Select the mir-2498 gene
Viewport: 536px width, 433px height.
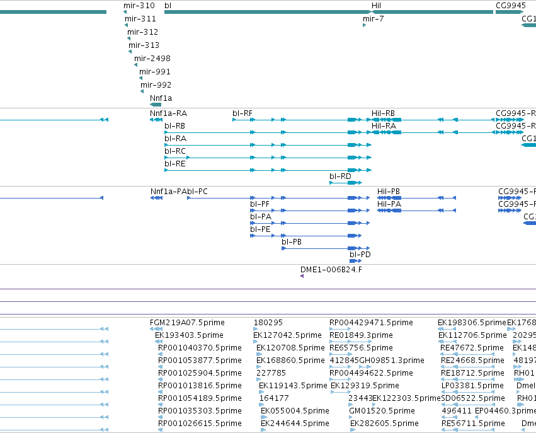(x=135, y=65)
